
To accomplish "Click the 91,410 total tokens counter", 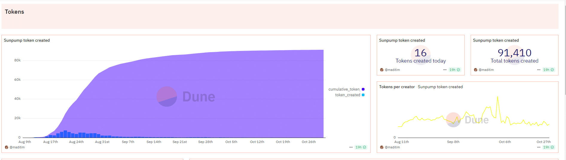I will [x=514, y=53].
